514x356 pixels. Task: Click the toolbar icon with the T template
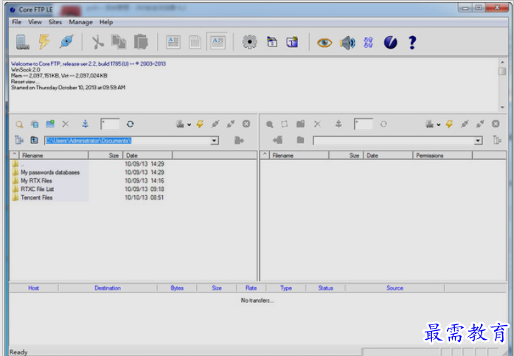[x=292, y=42]
